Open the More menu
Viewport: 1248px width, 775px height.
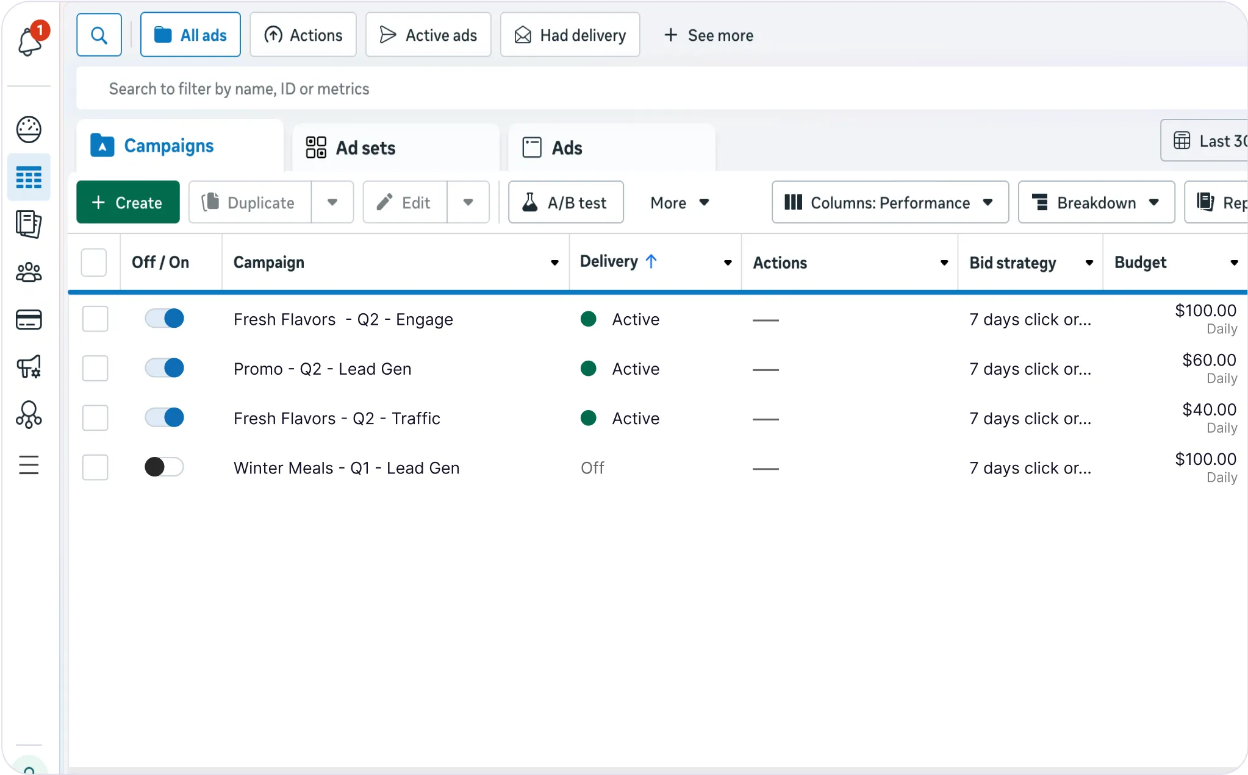click(678, 202)
